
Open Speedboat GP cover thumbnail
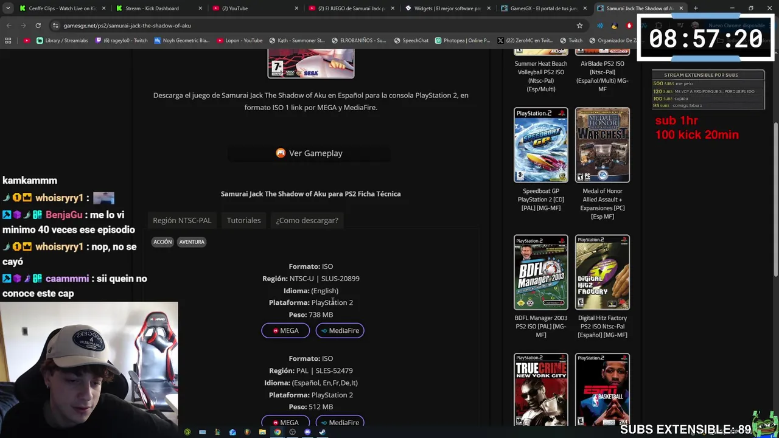541,145
